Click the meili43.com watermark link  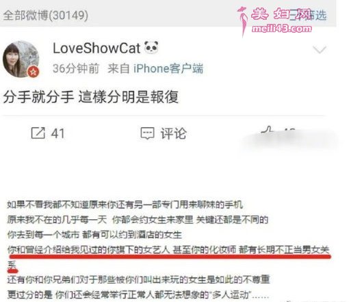tap(282, 29)
